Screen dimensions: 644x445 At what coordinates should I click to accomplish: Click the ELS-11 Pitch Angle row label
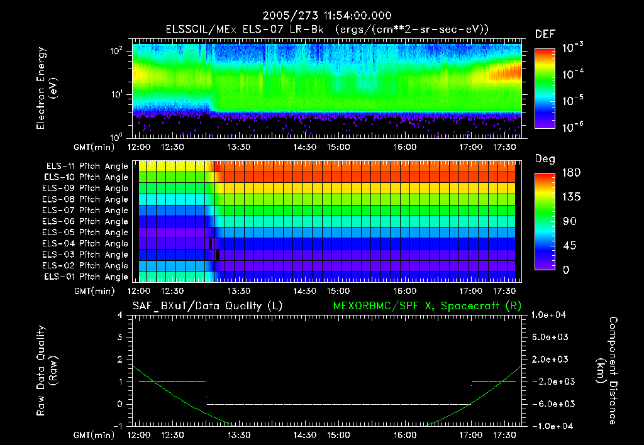click(87, 167)
